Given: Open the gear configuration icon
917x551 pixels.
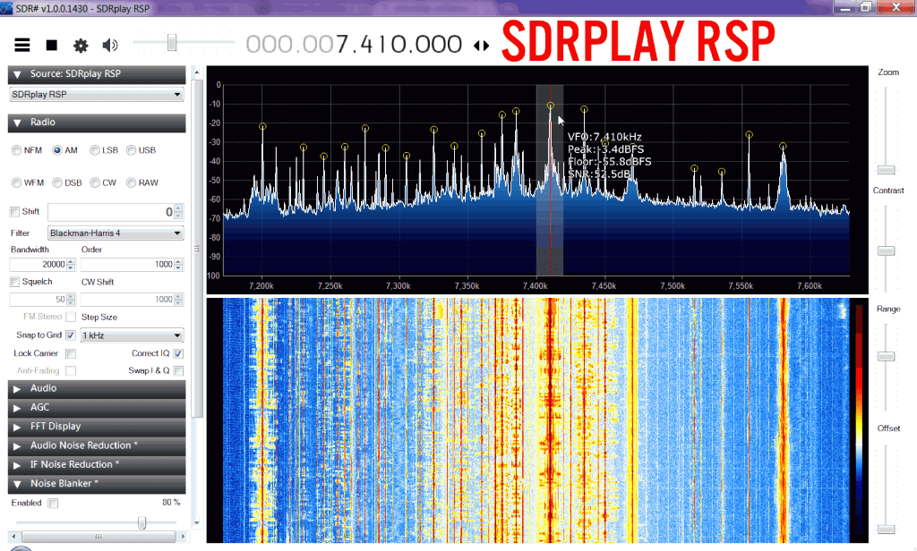Looking at the screenshot, I should 81,45.
